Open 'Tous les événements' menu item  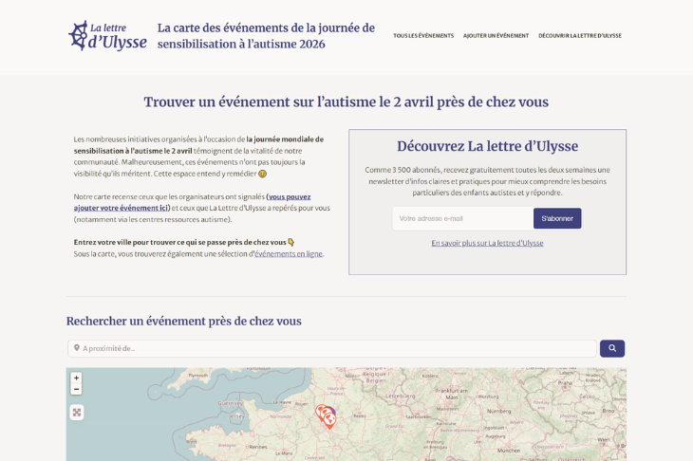[x=423, y=36]
